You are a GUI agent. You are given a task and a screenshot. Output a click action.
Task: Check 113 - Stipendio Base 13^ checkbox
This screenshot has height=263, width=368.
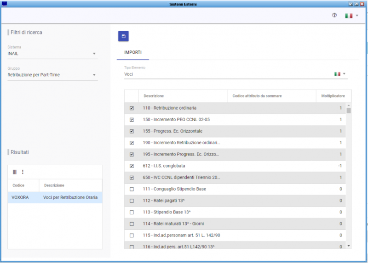(x=132, y=213)
